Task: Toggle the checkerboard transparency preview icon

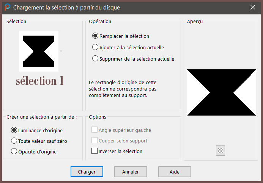Action: [x=220, y=150]
